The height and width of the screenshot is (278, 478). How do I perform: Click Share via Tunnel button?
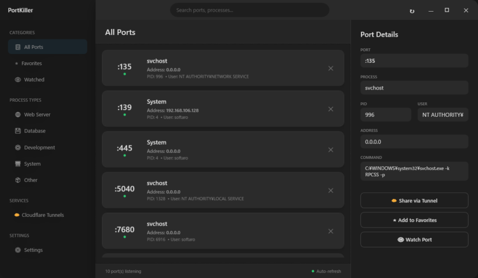414,201
